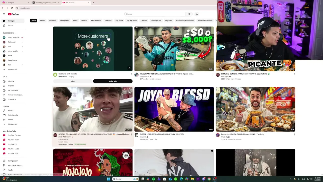
Task: Open Videos que me gustan list
Action: pyautogui.click(x=13, y=95)
